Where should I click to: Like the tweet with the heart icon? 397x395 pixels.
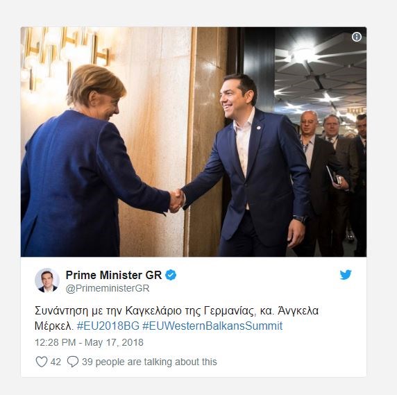pos(41,362)
